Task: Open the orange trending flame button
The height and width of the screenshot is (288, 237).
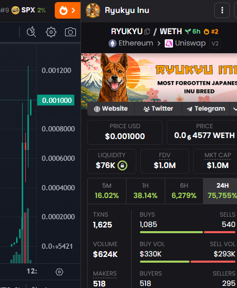Action: (68, 10)
